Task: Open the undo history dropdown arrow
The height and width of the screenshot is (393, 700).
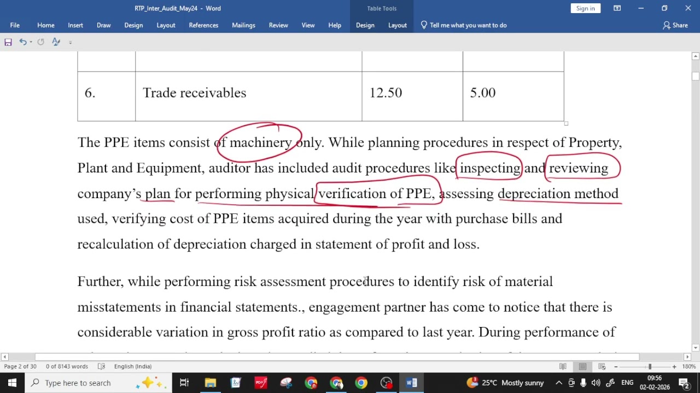Action: [x=31, y=42]
